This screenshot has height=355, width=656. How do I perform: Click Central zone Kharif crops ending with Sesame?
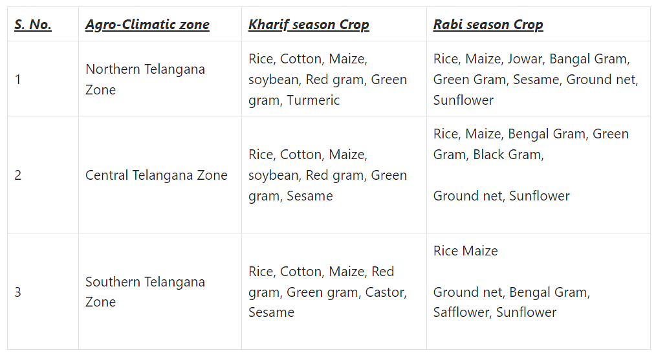click(x=327, y=175)
